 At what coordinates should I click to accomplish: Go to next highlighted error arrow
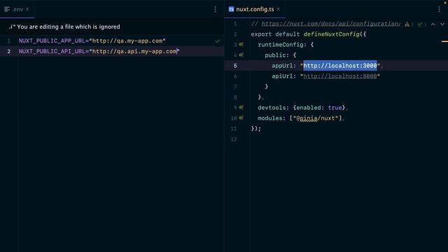(442, 24)
